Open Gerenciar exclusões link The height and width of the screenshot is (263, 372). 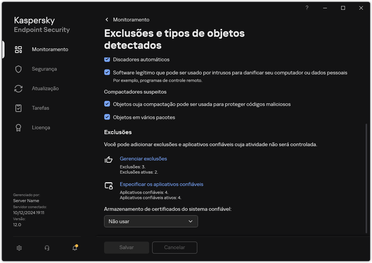143,159
